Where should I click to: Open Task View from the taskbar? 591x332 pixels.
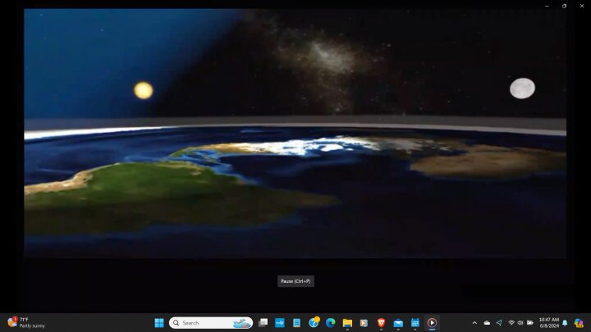(x=263, y=323)
